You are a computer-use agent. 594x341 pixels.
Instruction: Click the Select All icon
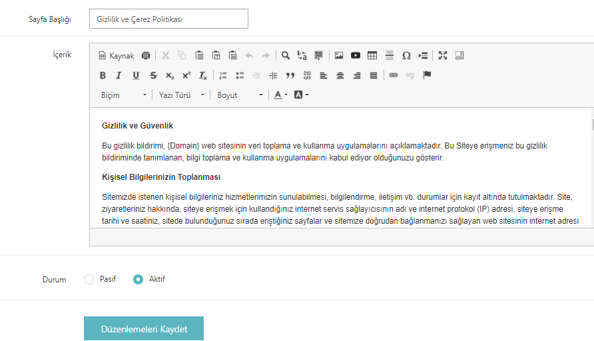318,56
